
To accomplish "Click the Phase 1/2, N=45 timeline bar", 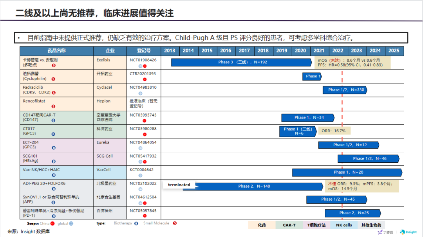I will coord(337,199).
